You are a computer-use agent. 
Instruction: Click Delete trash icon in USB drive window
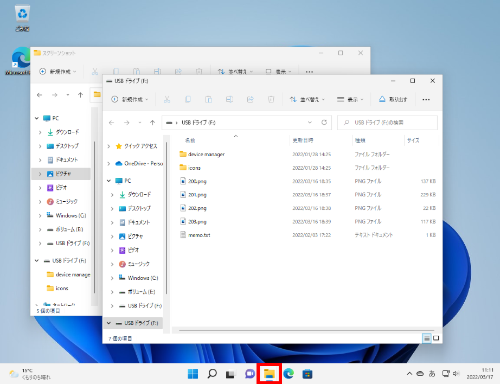tap(271, 99)
